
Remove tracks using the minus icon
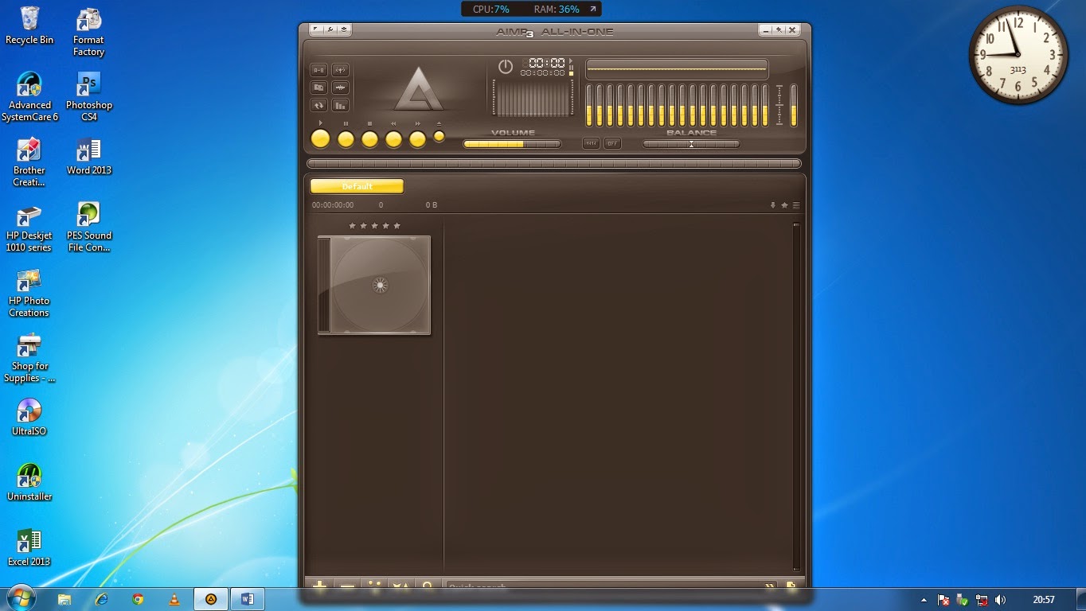[x=347, y=586]
